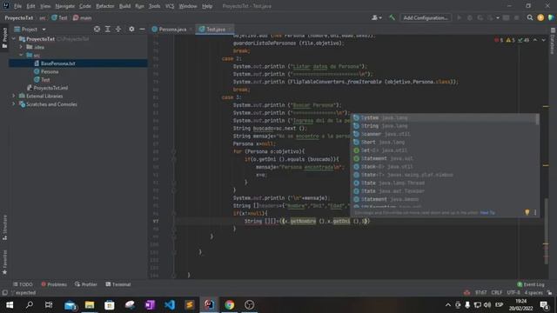Select BasePersona.txt in project tree

(57, 63)
